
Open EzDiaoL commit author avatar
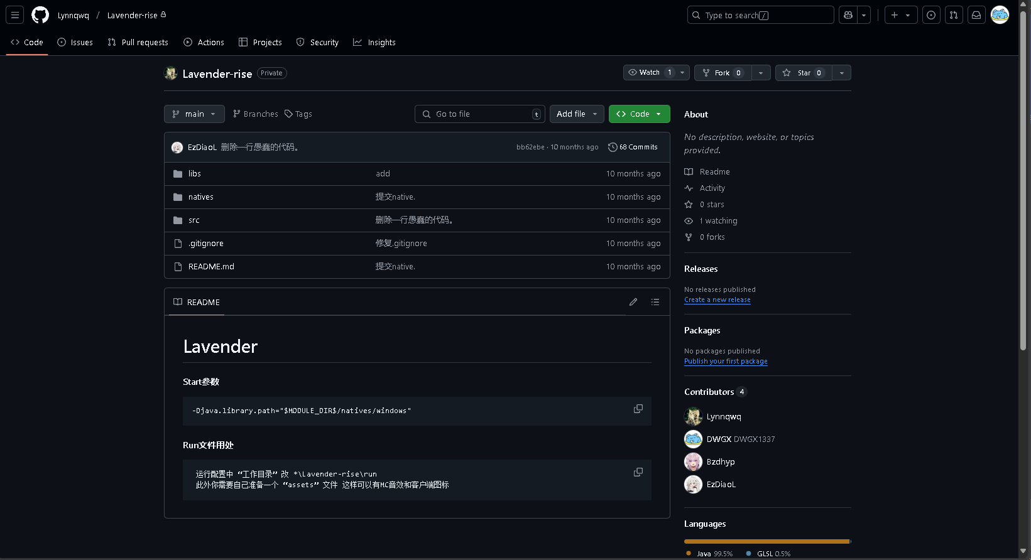[177, 148]
